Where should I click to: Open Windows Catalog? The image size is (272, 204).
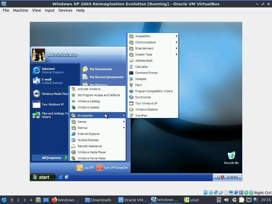click(98, 101)
